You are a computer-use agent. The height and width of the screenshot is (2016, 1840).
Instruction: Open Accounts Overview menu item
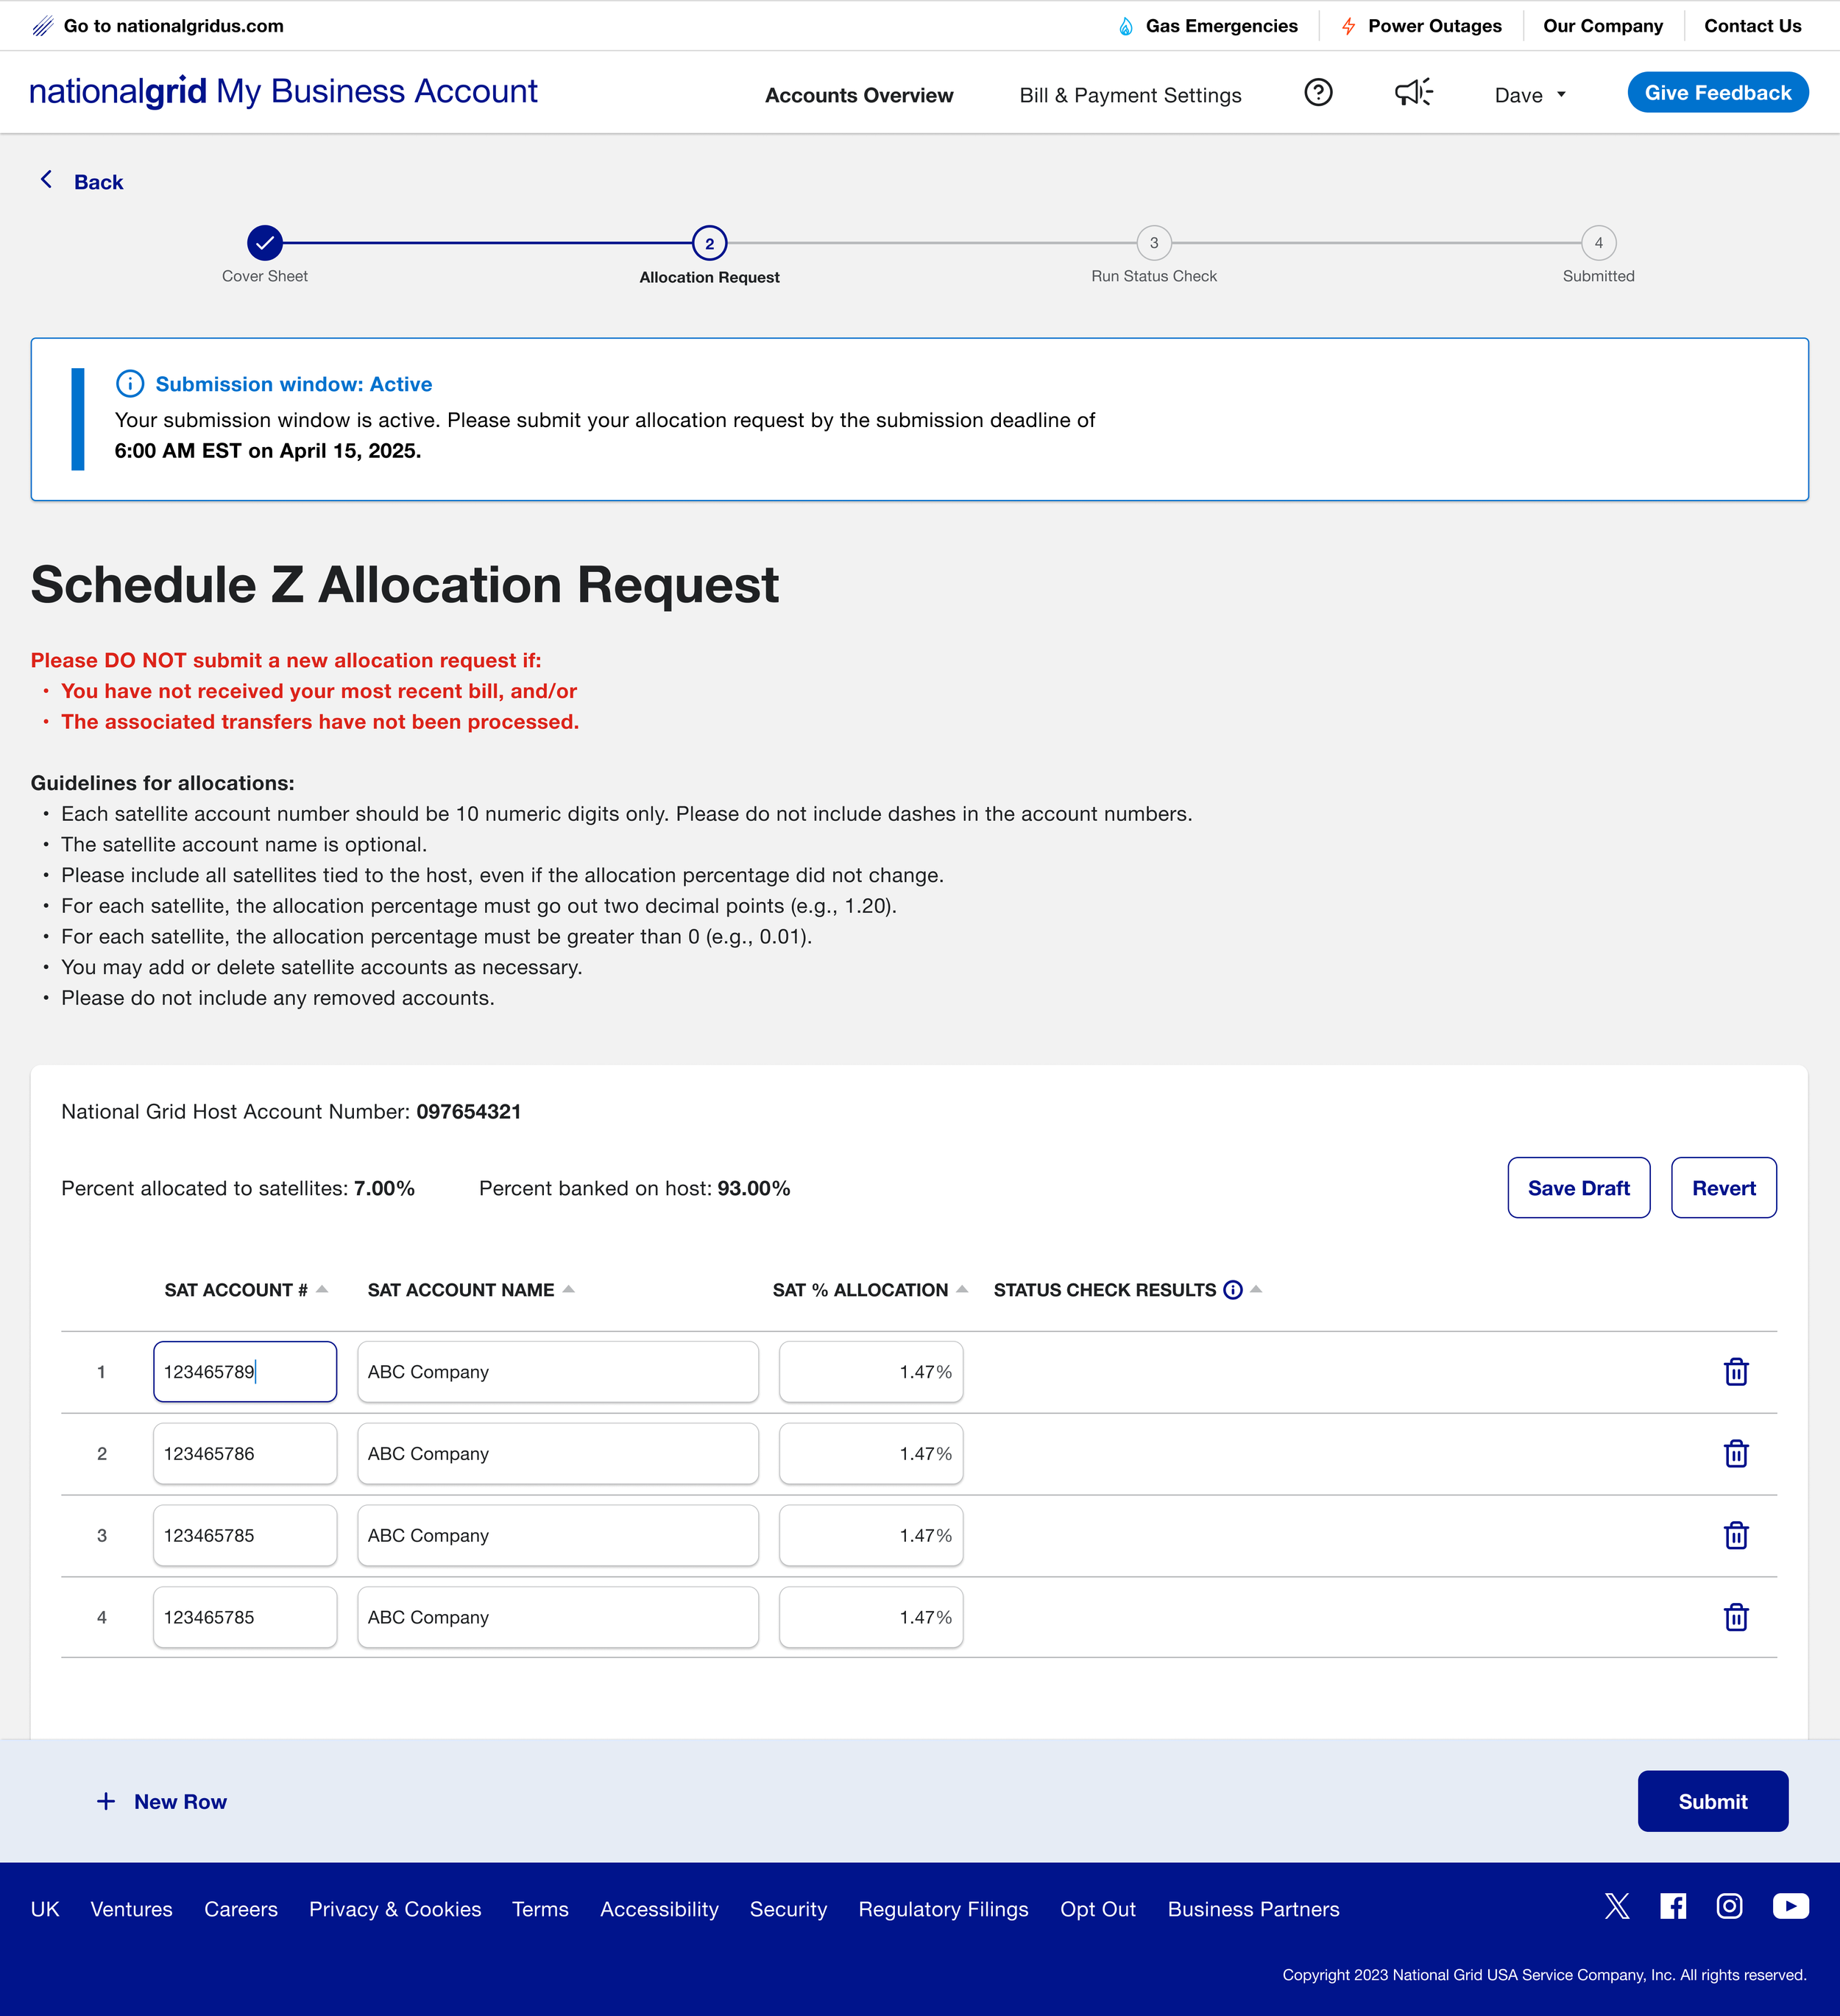click(858, 95)
